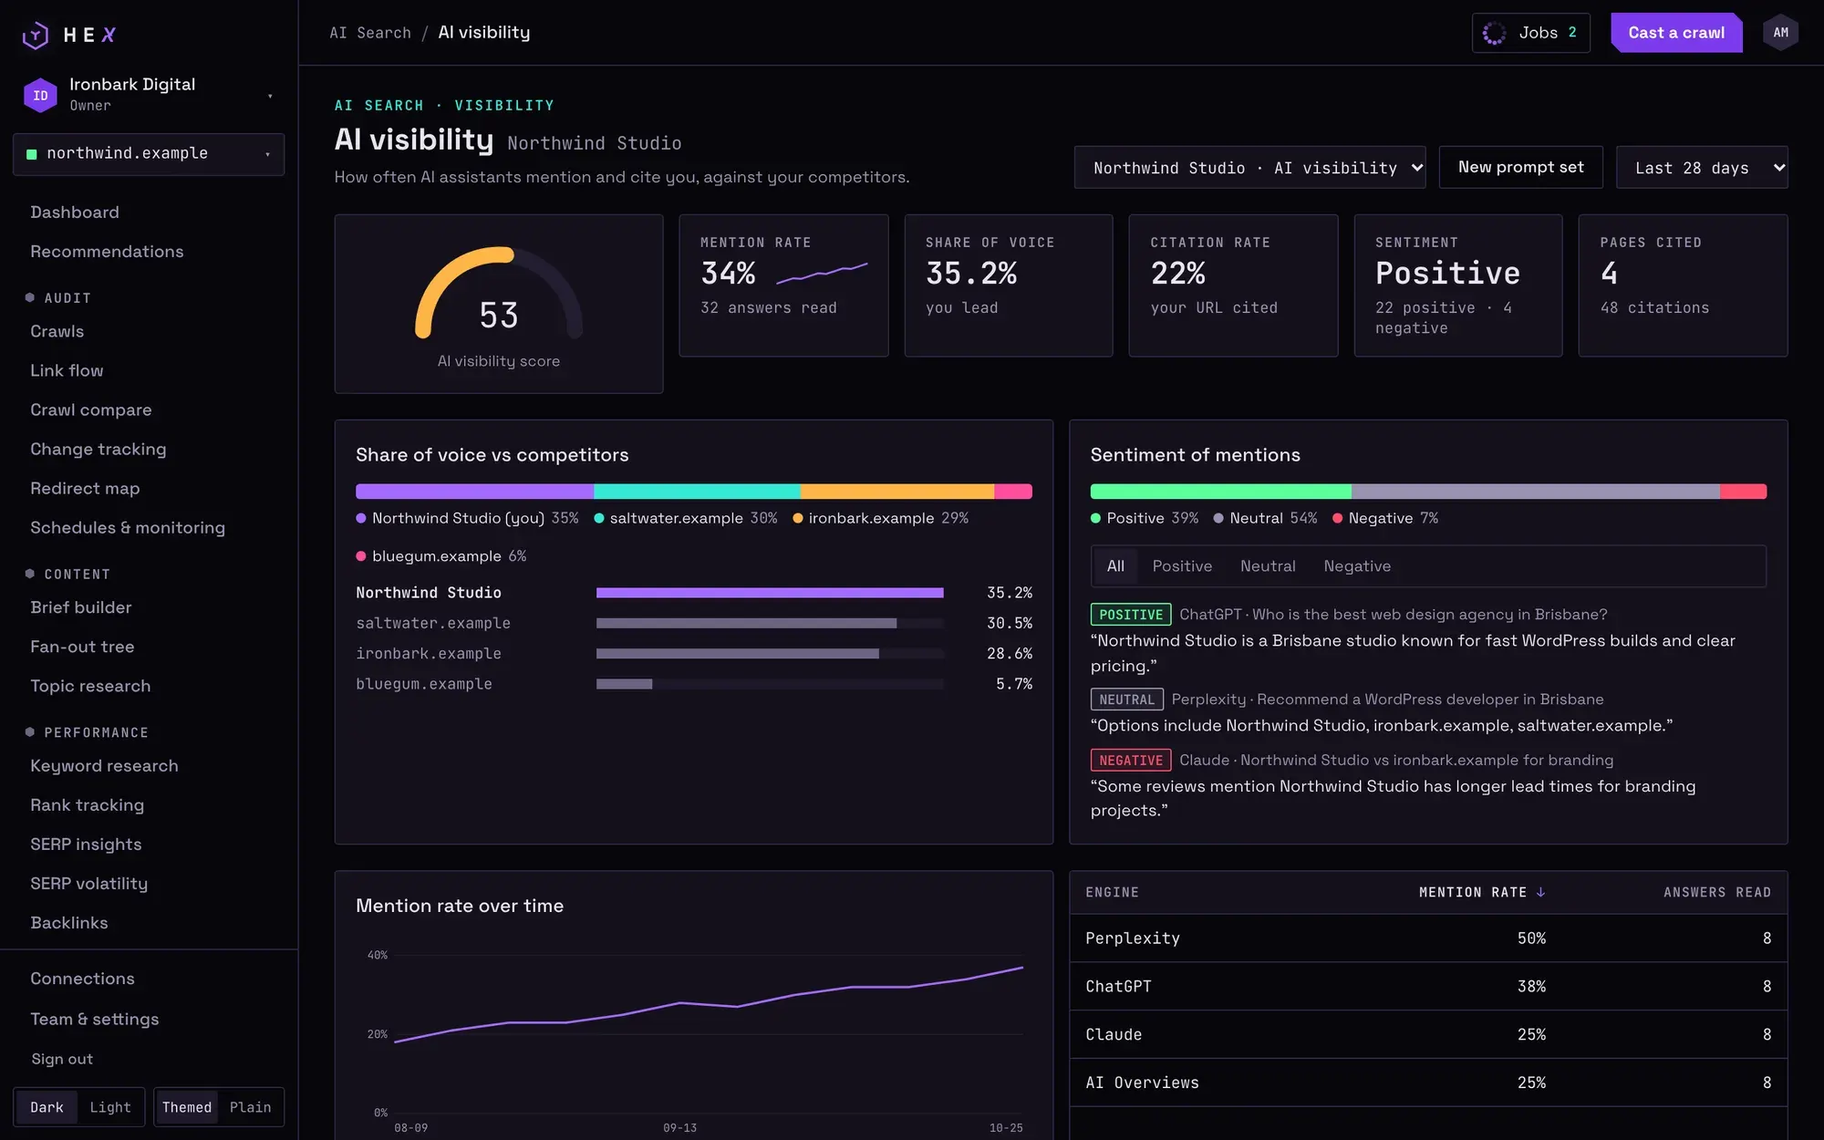Open Team & settings

pyautogui.click(x=94, y=1020)
